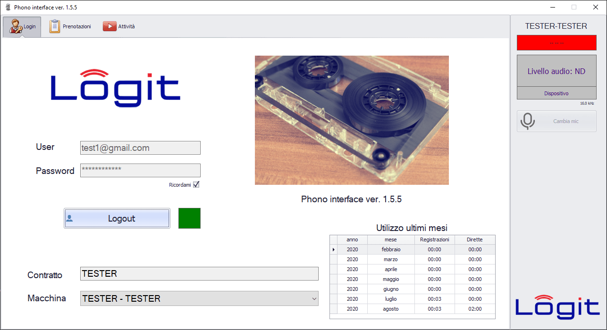Viewport: 607px width, 330px height.
Task: Click the anno column header
Action: [x=352, y=239]
